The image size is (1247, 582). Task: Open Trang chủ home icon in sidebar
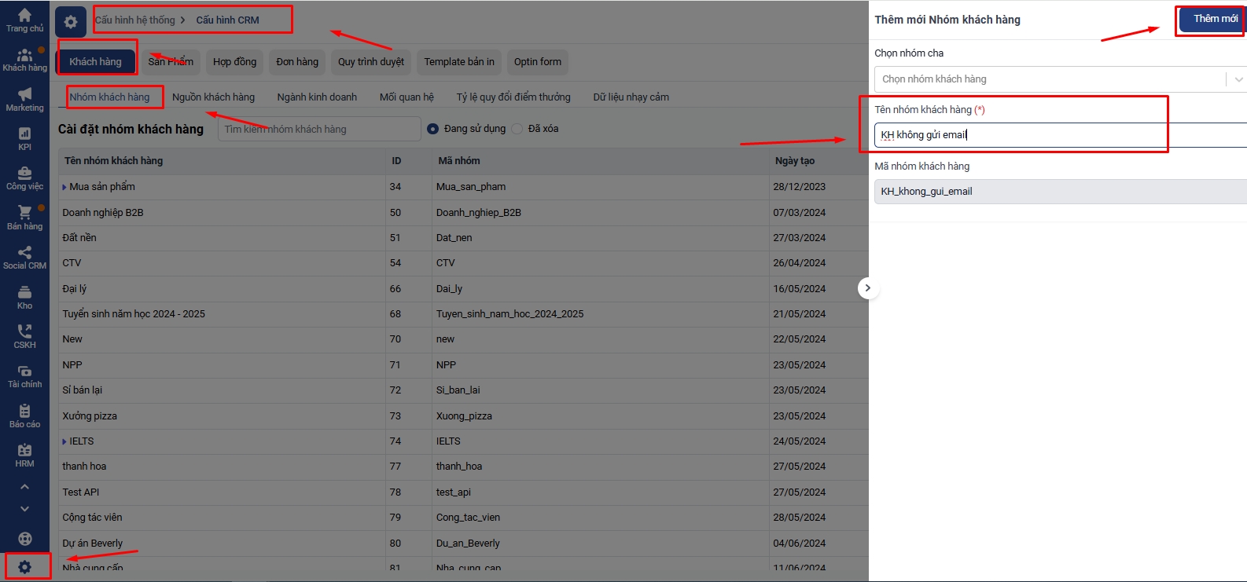point(24,16)
